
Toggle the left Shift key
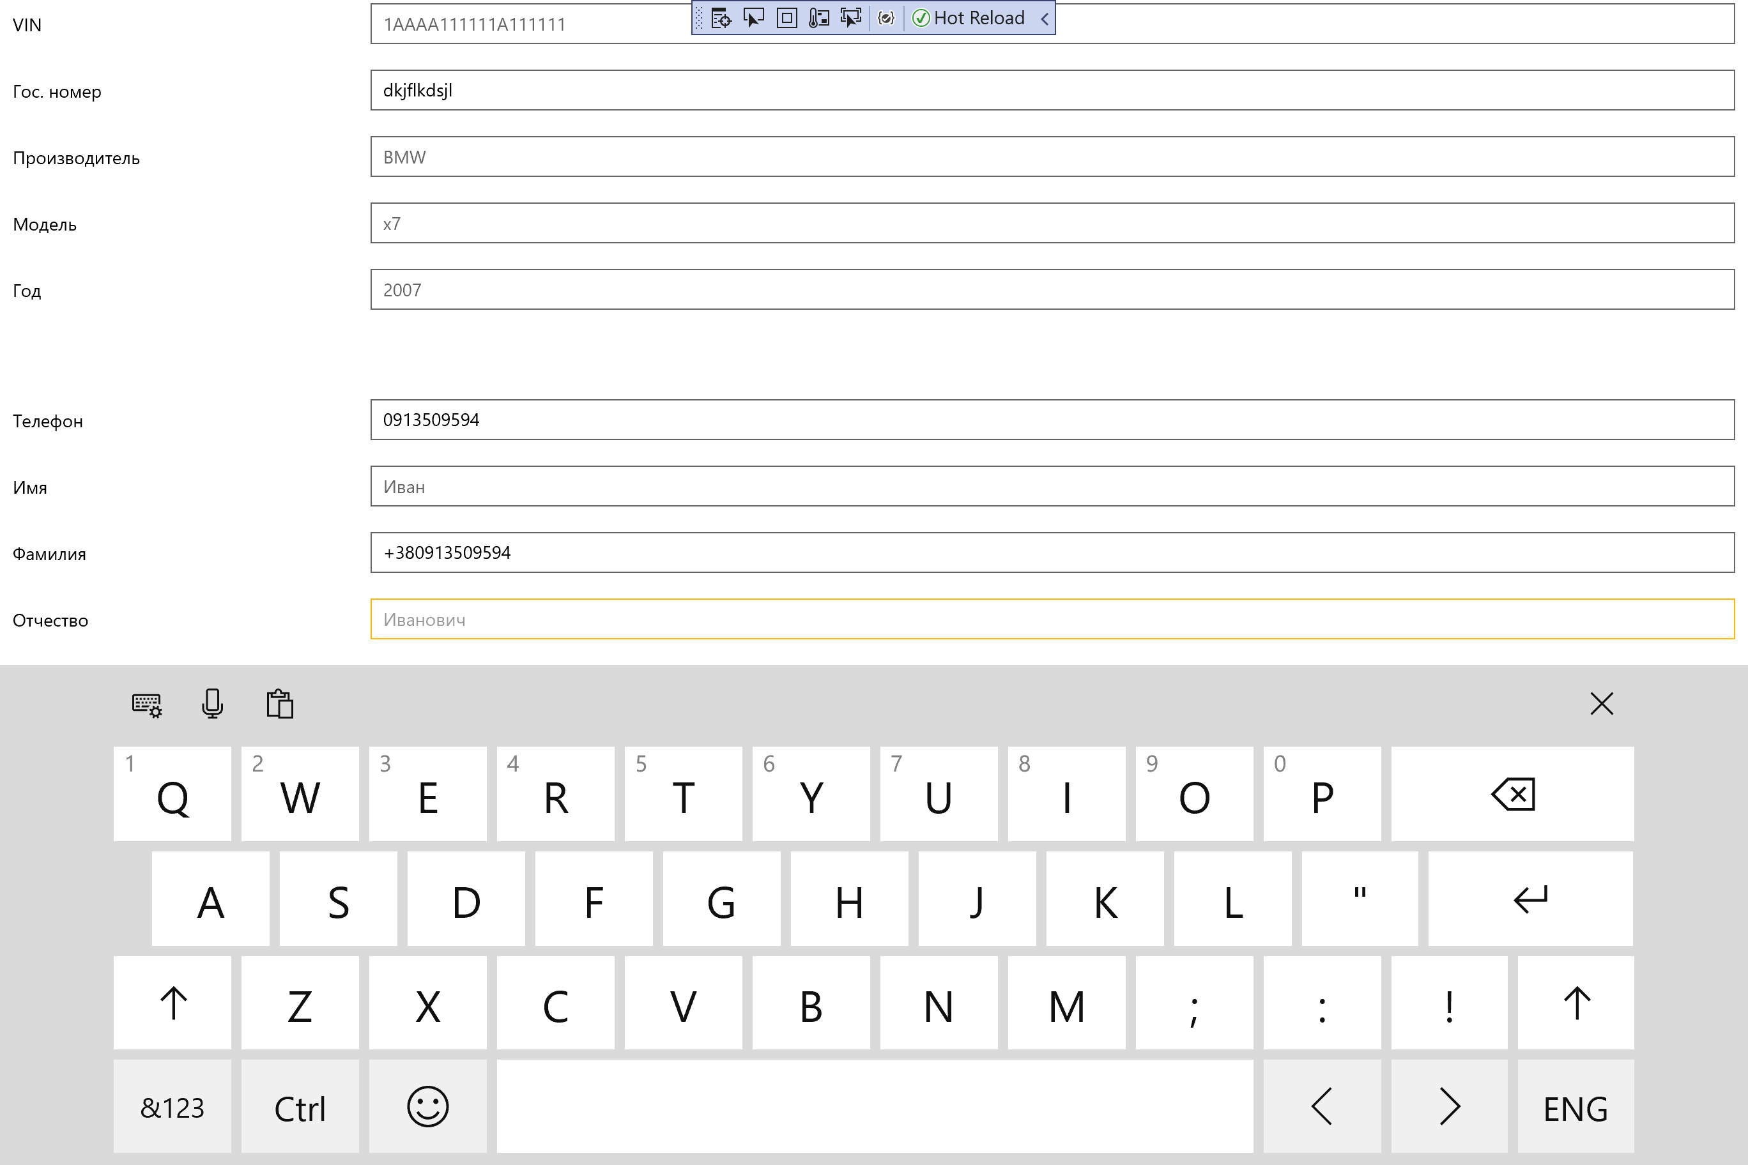172,1003
